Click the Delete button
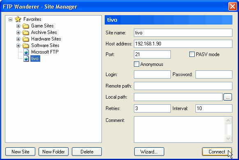Screen dimensions: 239x160 click(87, 152)
